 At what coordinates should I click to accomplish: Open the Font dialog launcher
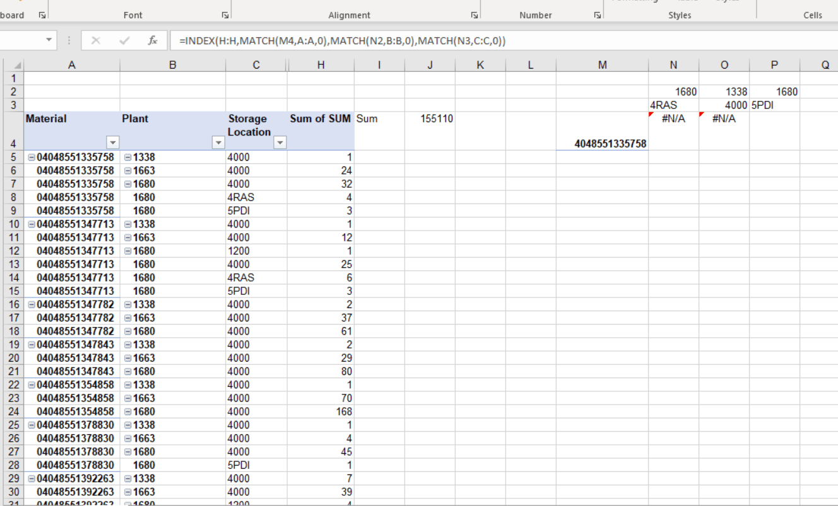tap(225, 15)
